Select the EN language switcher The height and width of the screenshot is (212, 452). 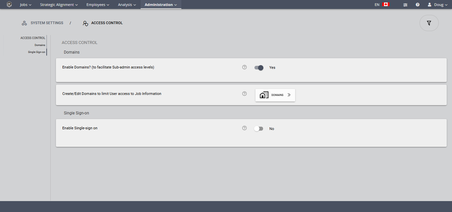point(377,5)
